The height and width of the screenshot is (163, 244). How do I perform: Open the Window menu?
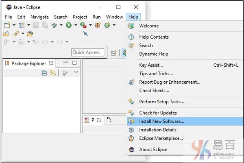tap(115, 17)
